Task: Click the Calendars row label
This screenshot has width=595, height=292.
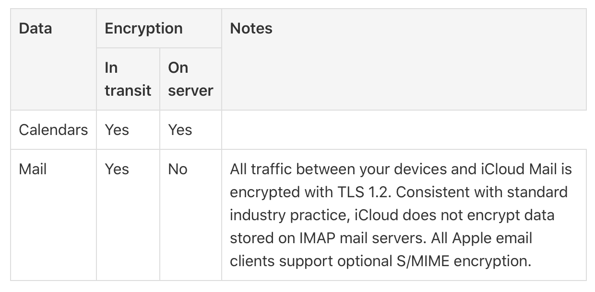Action: tap(53, 130)
